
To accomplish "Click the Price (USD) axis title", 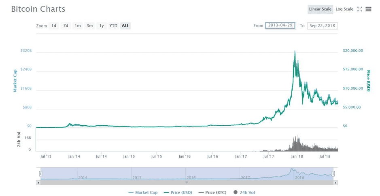I will tap(368, 81).
